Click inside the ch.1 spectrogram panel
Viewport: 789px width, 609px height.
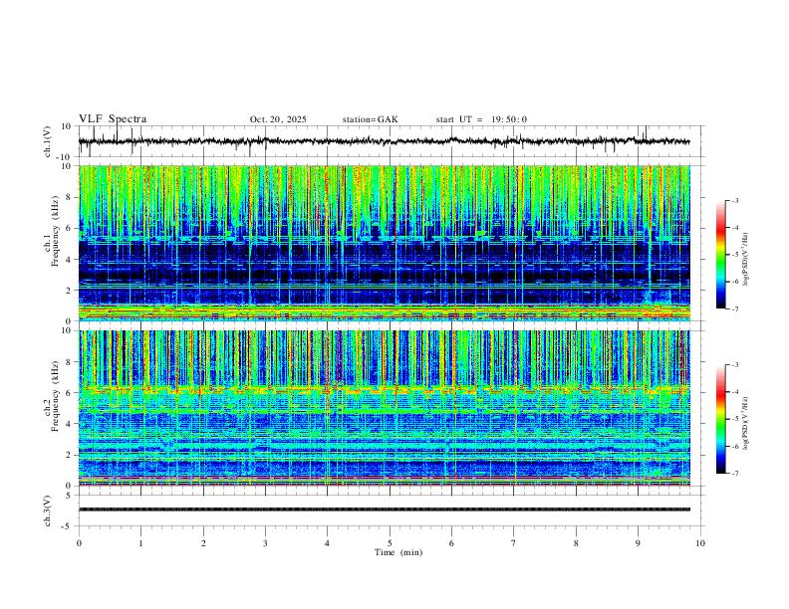pos(385,243)
